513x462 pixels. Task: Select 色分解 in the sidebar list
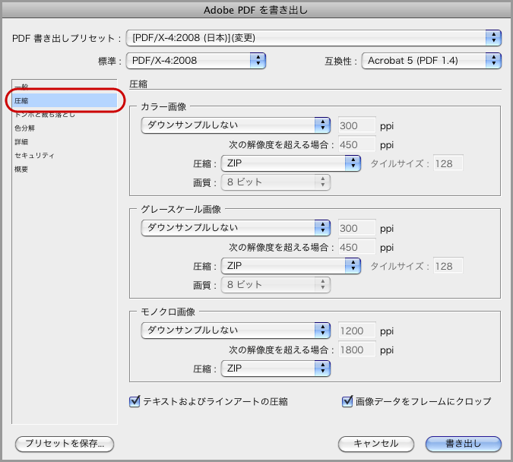tap(65, 128)
